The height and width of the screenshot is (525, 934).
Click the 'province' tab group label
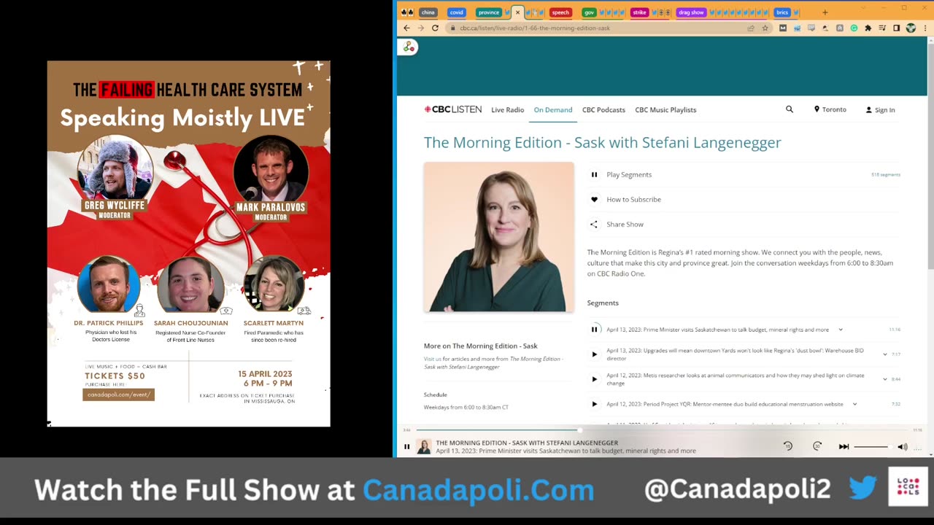tap(489, 12)
